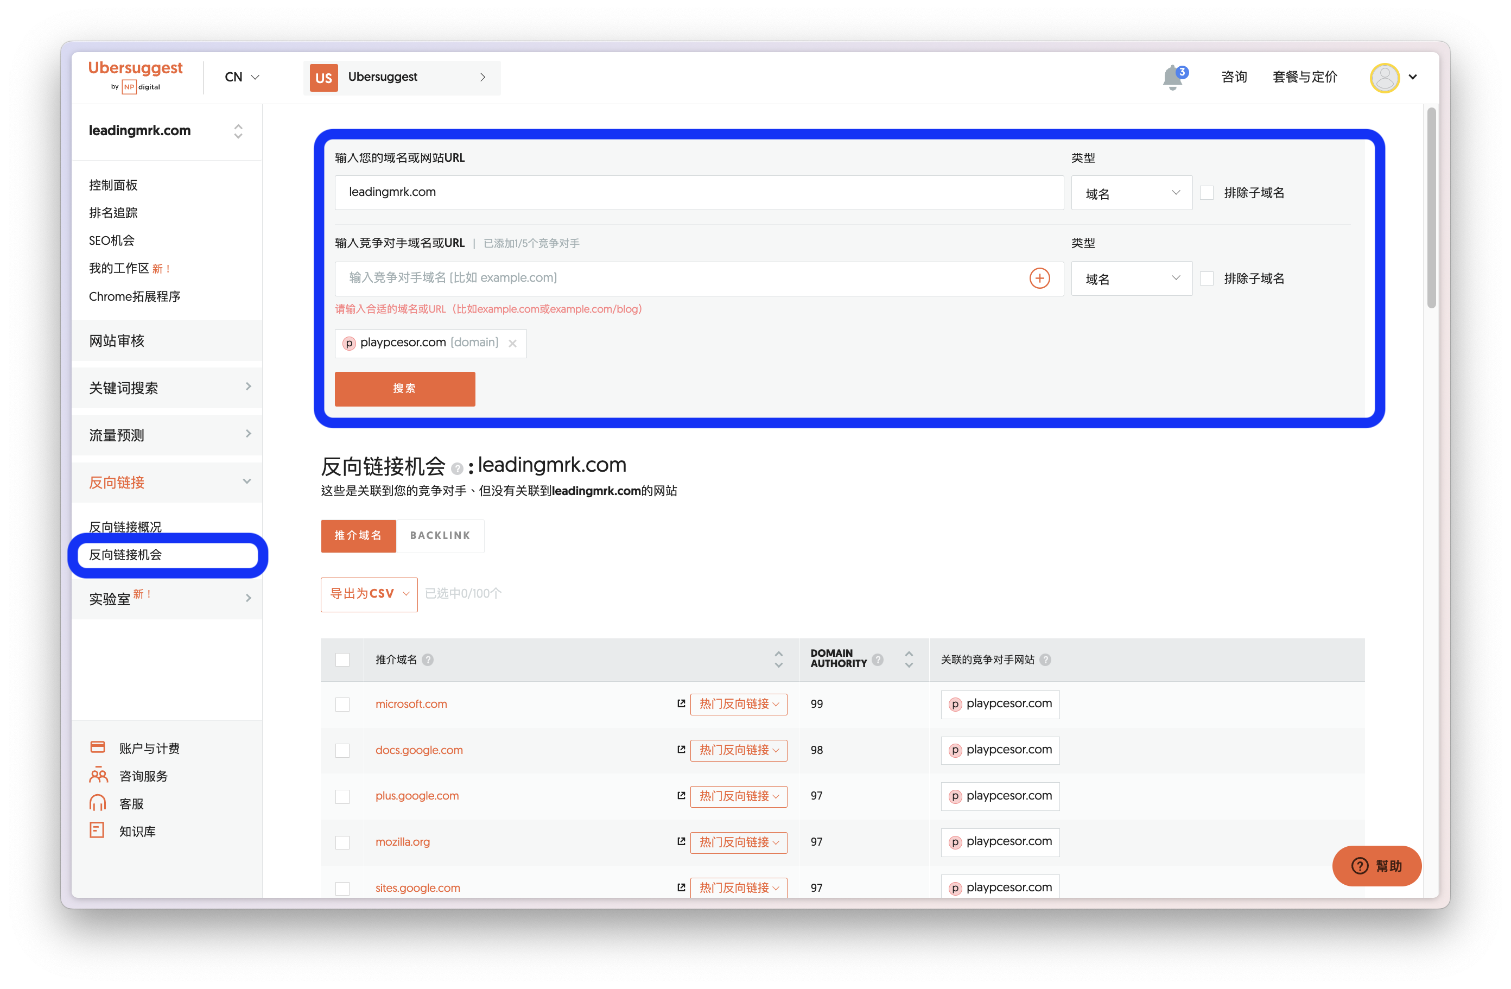
Task: Click the help icon beside 推介域名 header
Action: [x=428, y=660]
